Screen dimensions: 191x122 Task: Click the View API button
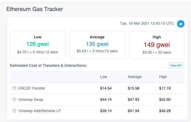[x=176, y=65]
